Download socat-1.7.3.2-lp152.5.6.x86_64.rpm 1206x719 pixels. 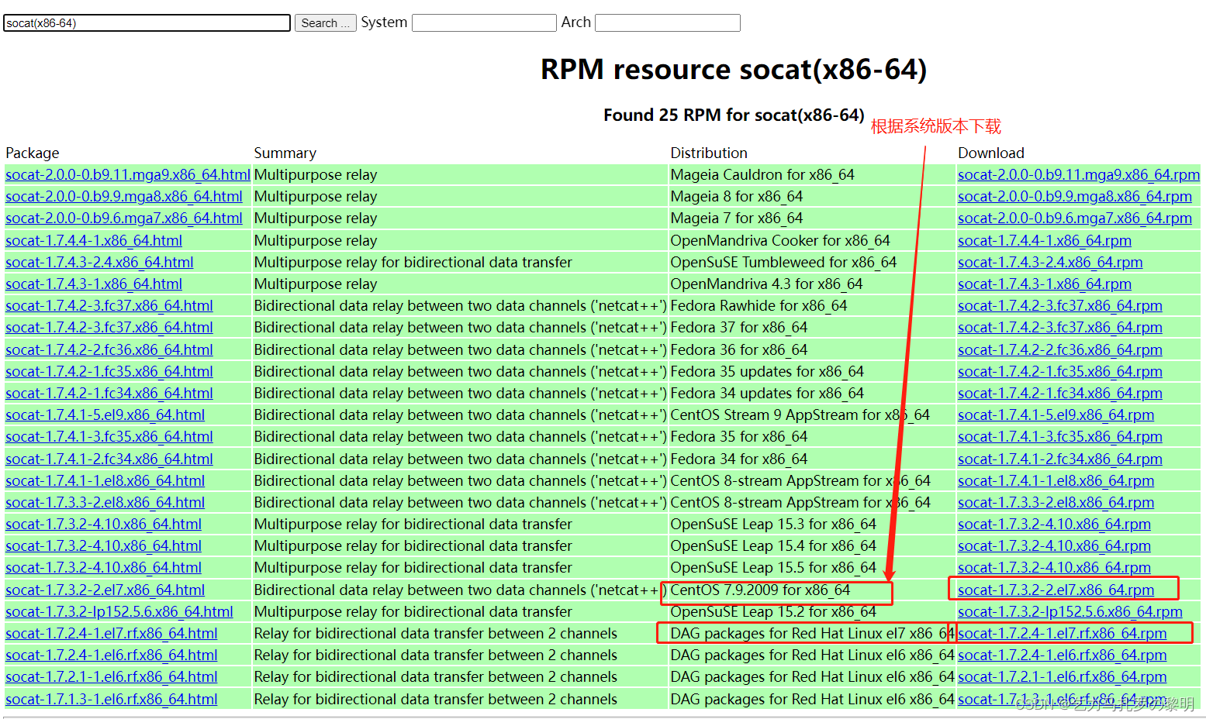[x=1070, y=612]
